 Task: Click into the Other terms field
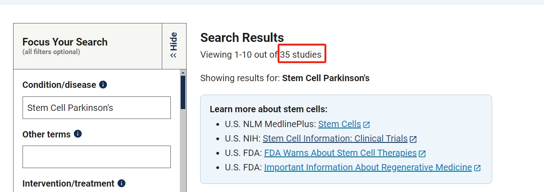96,157
